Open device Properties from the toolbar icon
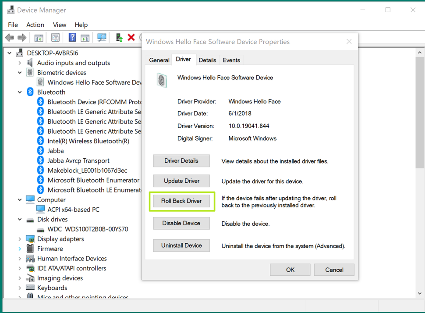 pos(55,37)
